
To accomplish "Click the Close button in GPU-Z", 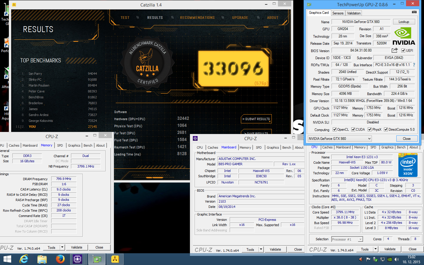I will coord(407,139).
